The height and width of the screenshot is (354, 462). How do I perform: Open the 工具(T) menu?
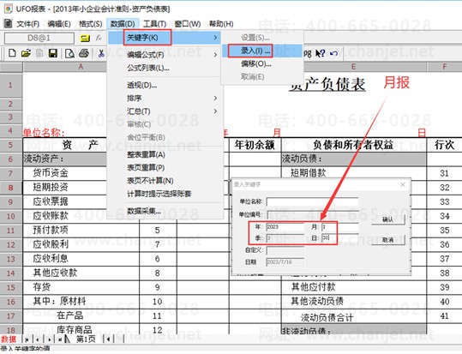(154, 24)
